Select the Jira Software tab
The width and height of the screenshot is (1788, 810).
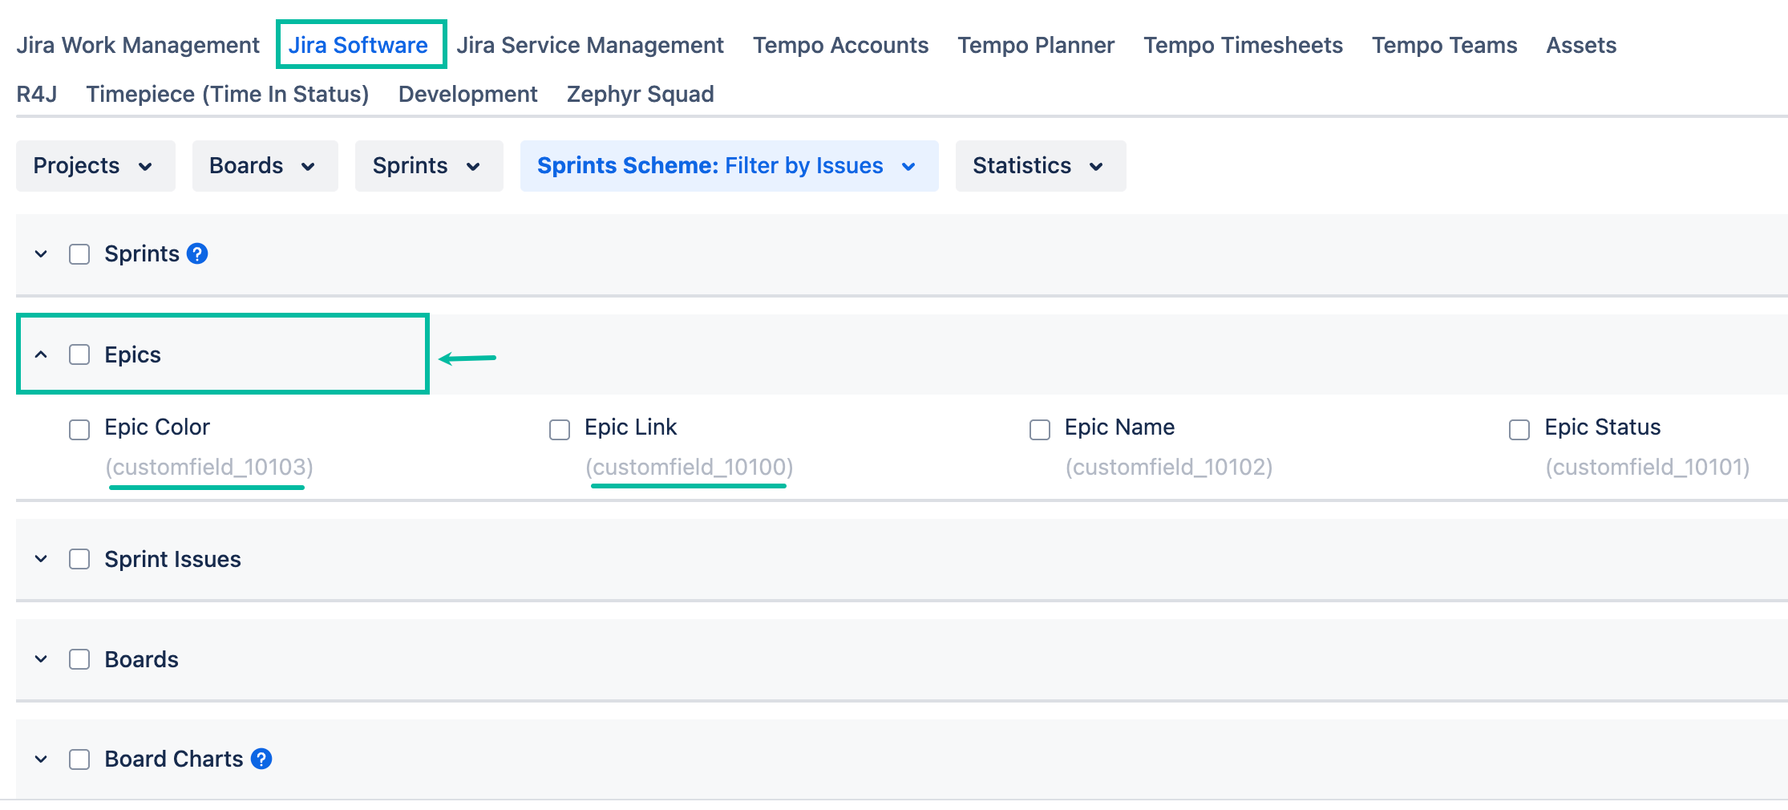click(x=358, y=45)
